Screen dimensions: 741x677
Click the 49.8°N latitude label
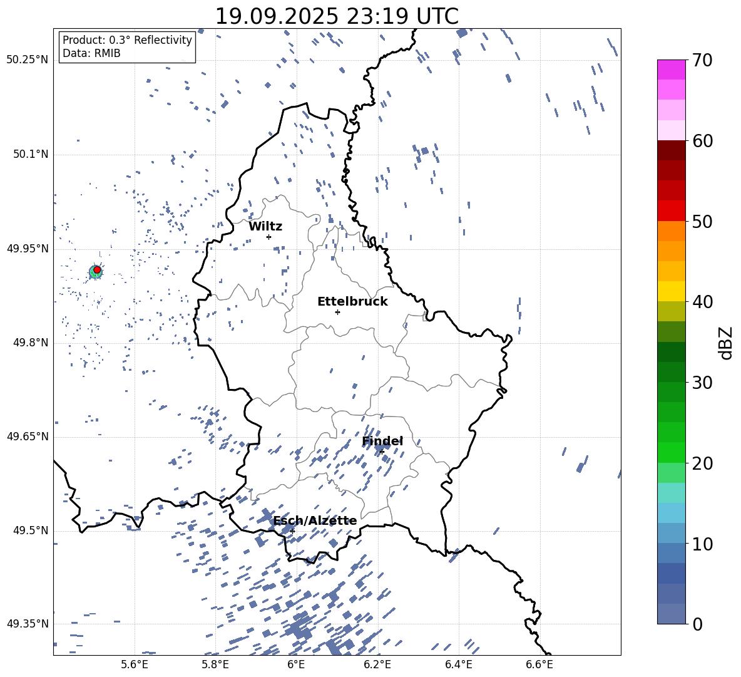click(31, 343)
